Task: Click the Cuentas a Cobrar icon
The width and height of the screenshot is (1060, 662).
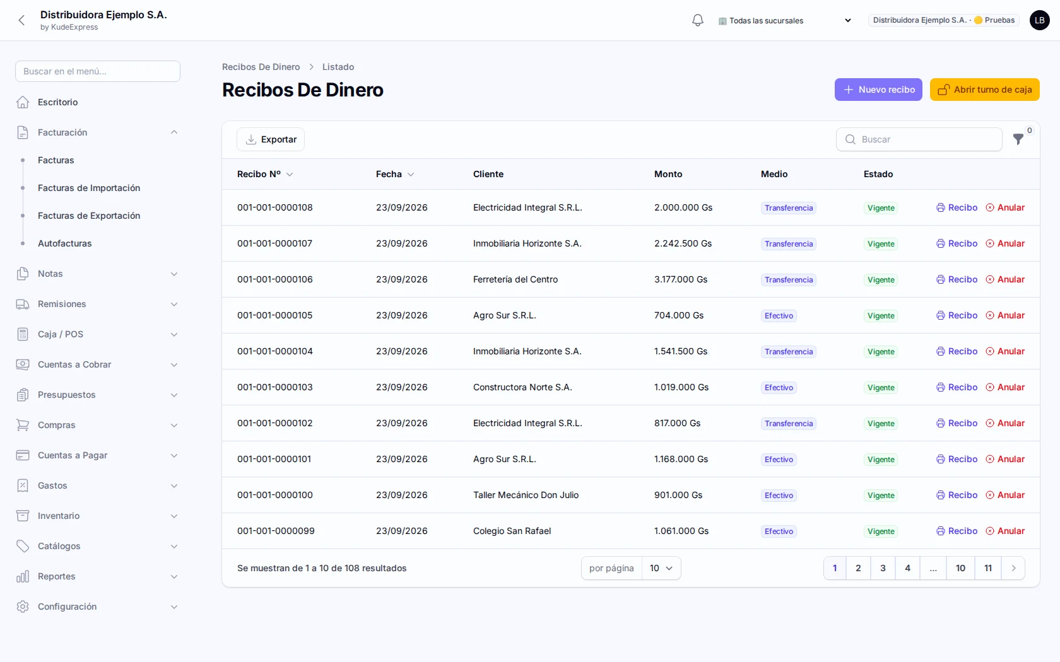Action: [x=23, y=364]
